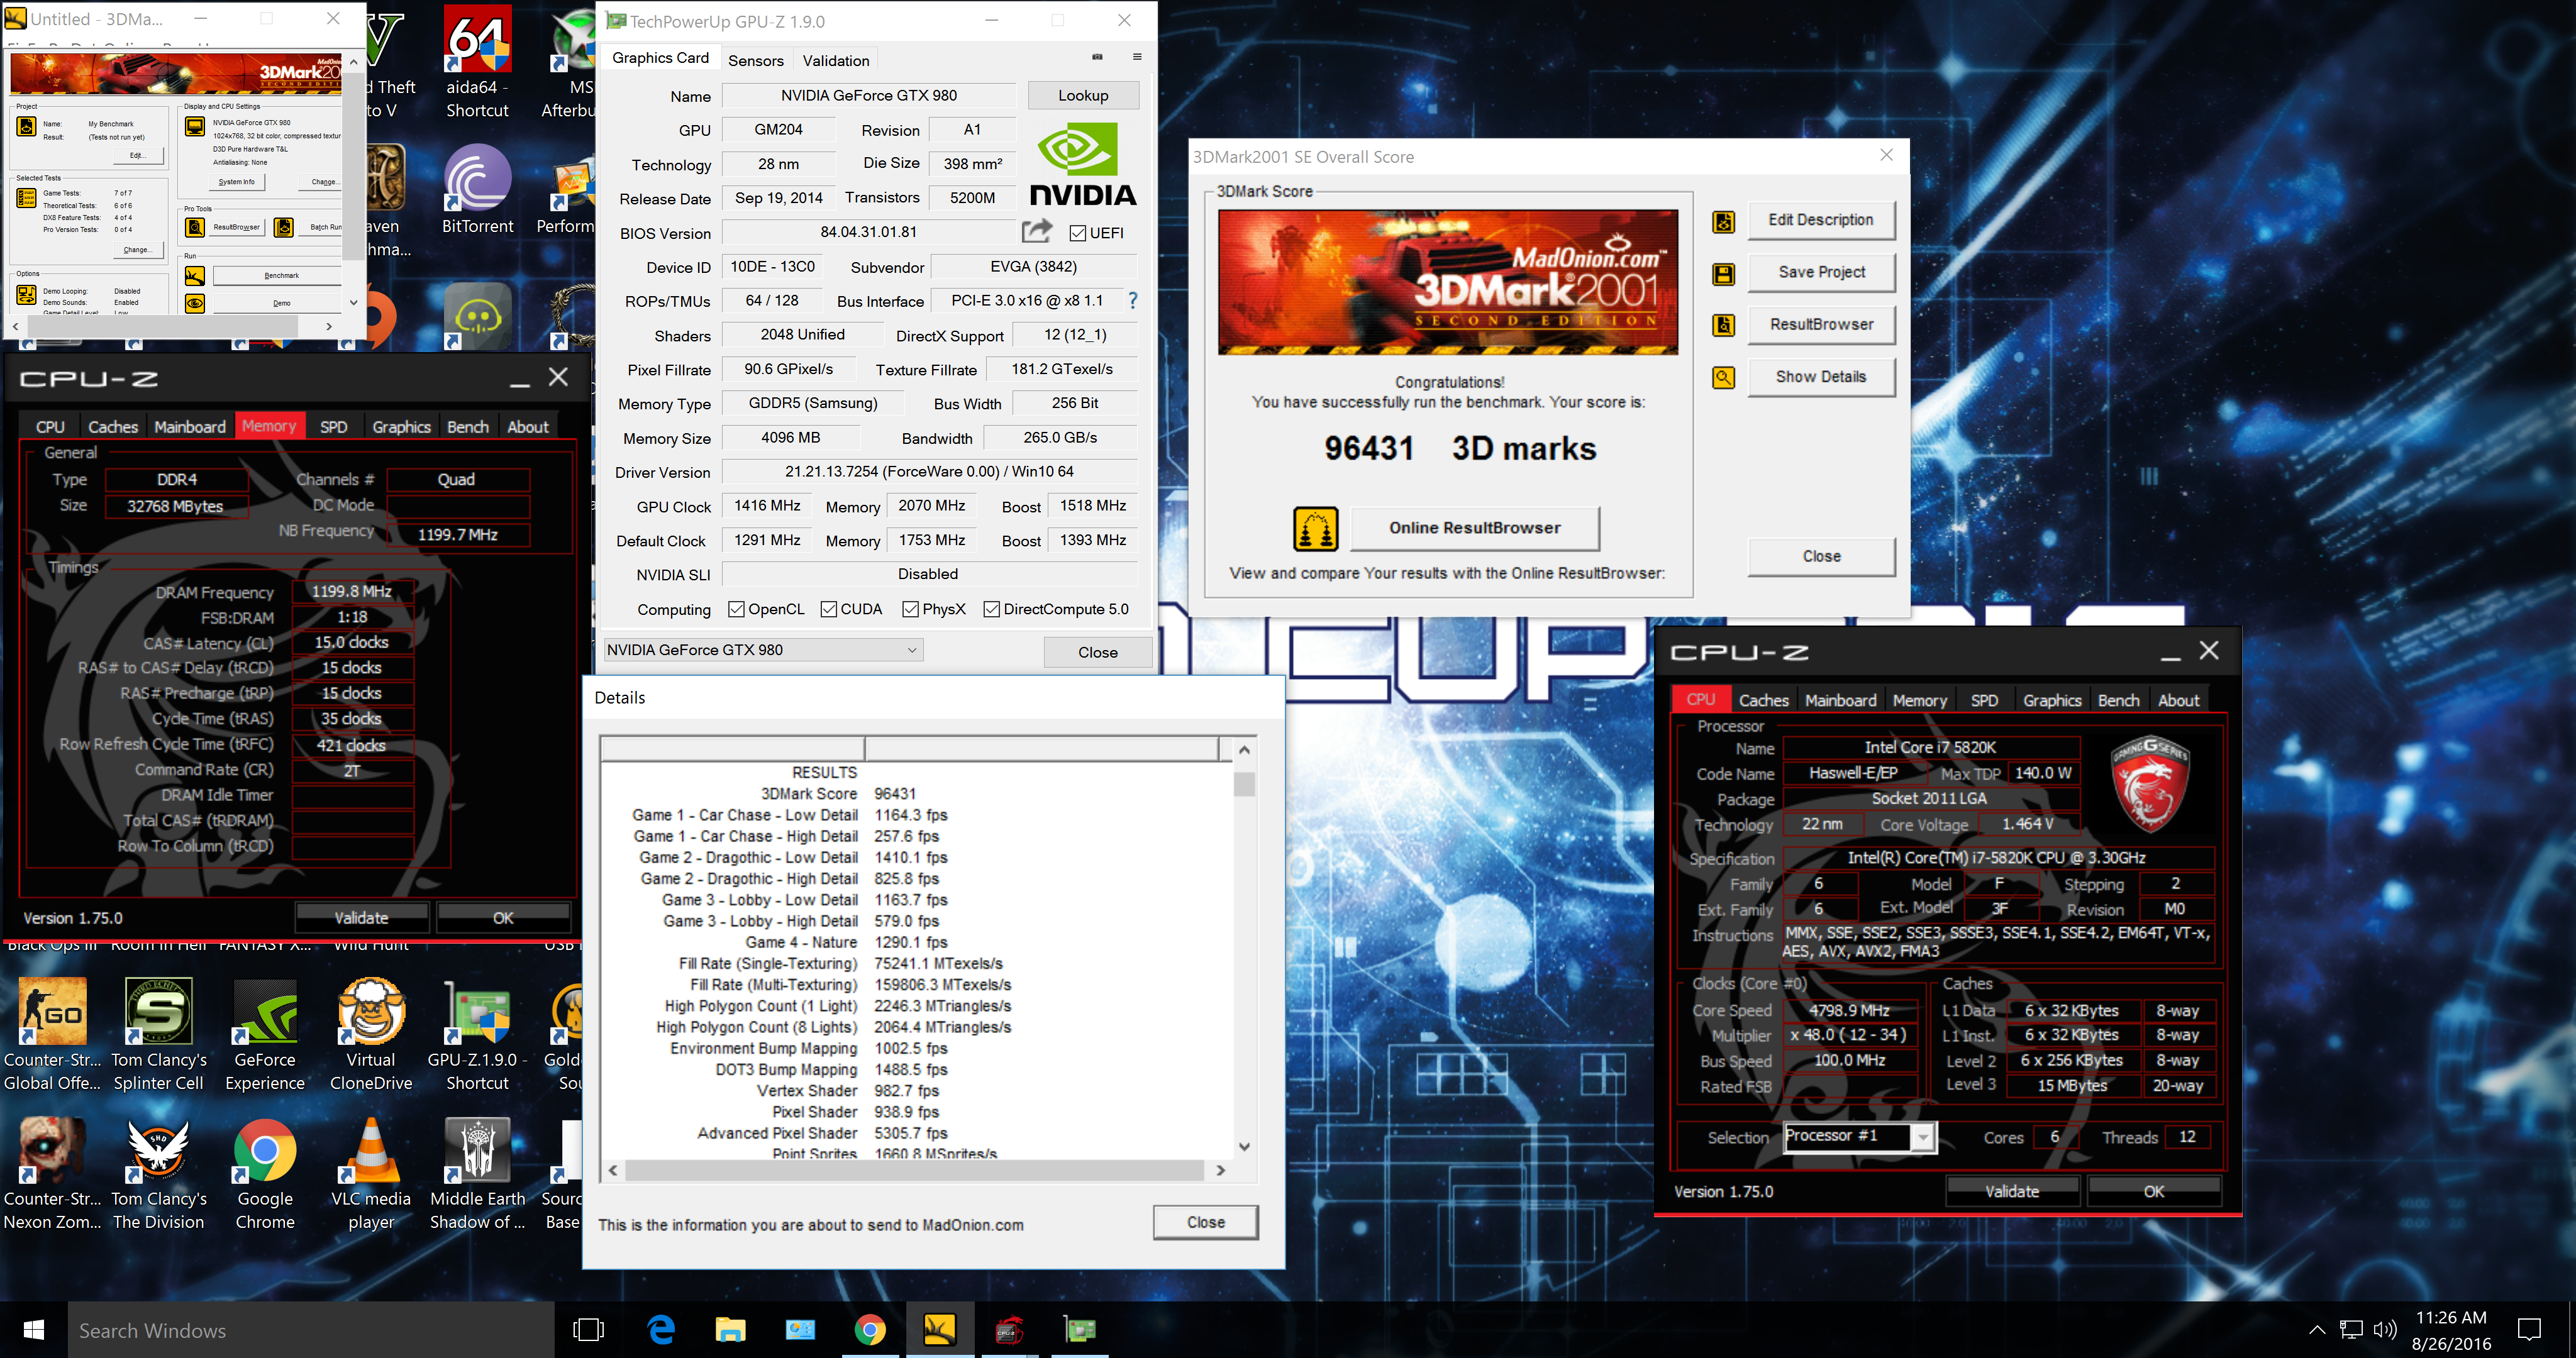Click the Online ResultBrowser button
Image resolution: width=2576 pixels, height=1358 pixels.
1474,528
